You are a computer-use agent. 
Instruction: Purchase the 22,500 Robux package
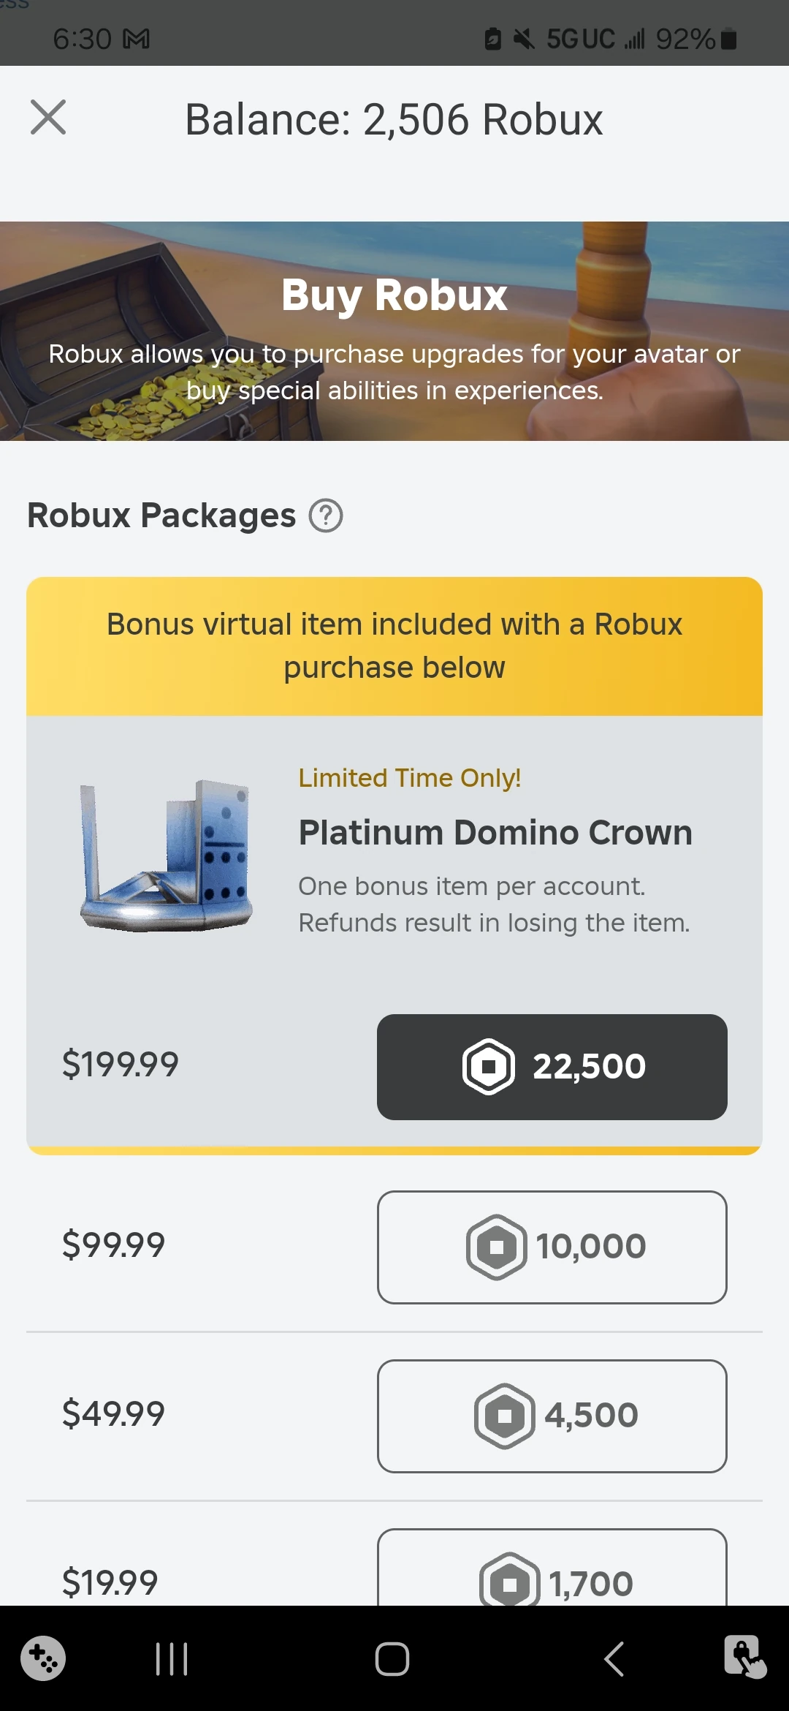pos(552,1066)
